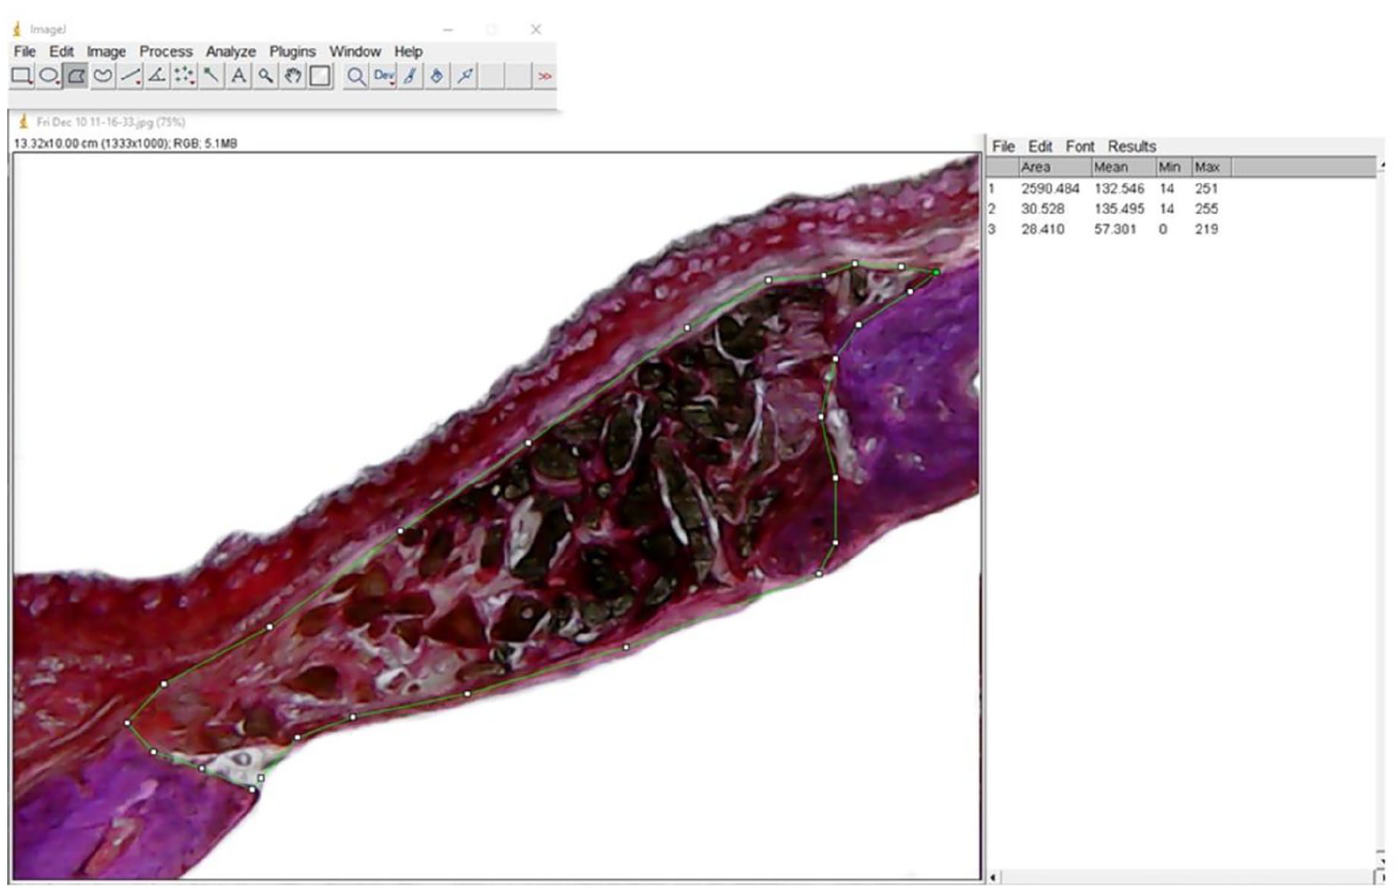Click the Color picker tool box
This screenshot has width=1400, height=894.
pos(320,76)
